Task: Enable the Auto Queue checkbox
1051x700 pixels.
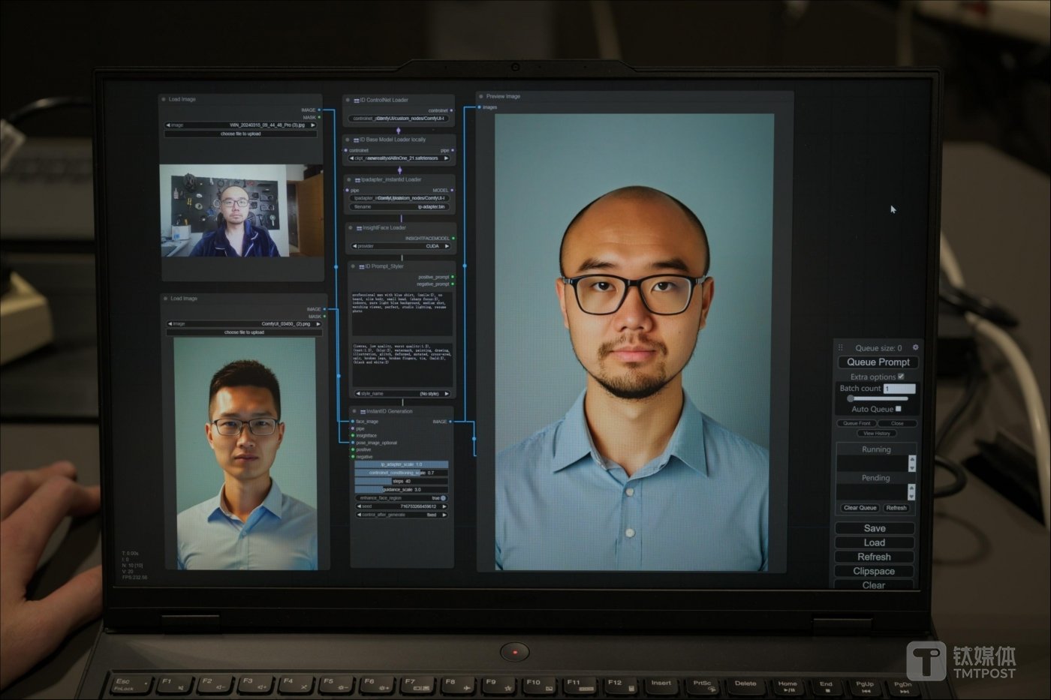Action: click(898, 409)
